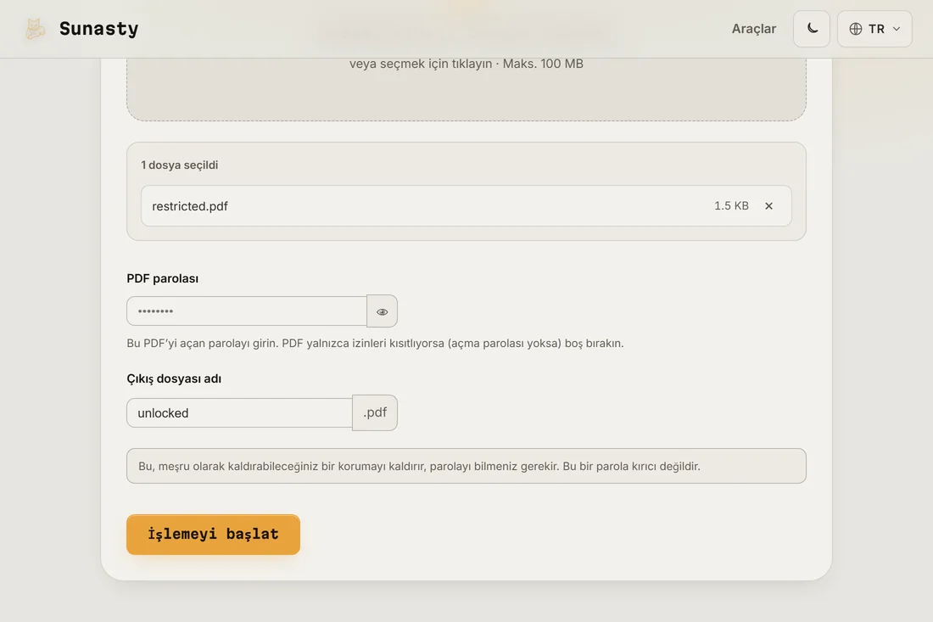Click the Çıkış dosyası adı label
This screenshot has width=933, height=622.
tap(174, 378)
